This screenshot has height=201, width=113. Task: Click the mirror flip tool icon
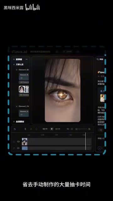[31, 129]
